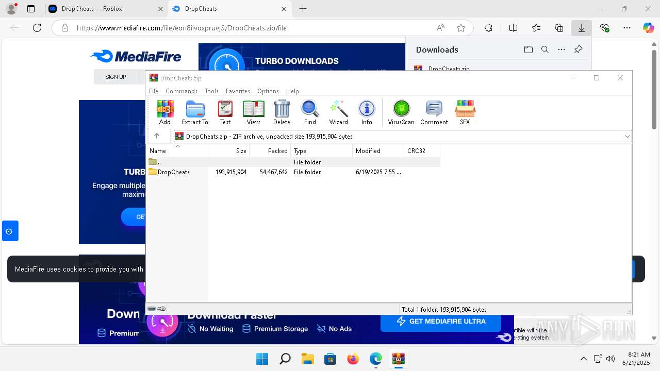
Task: Open Edge Favorites list
Action: coord(536,28)
